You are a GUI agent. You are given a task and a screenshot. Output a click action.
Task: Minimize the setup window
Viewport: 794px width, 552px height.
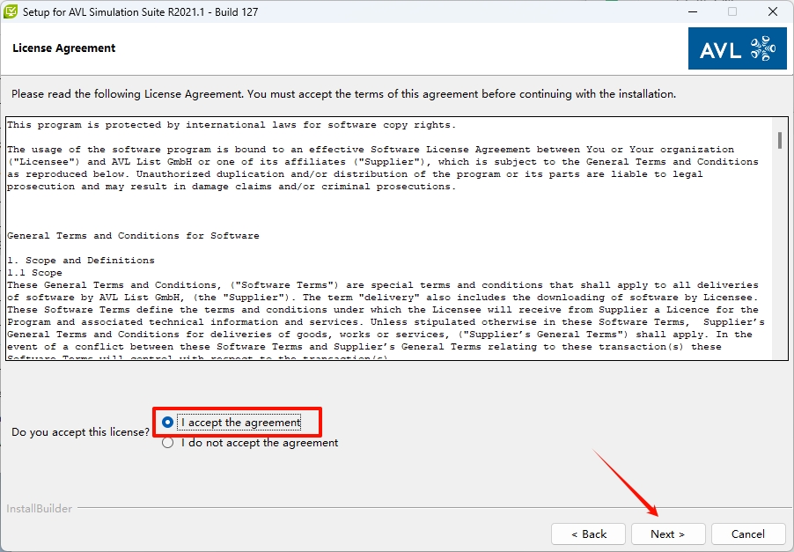pos(693,12)
